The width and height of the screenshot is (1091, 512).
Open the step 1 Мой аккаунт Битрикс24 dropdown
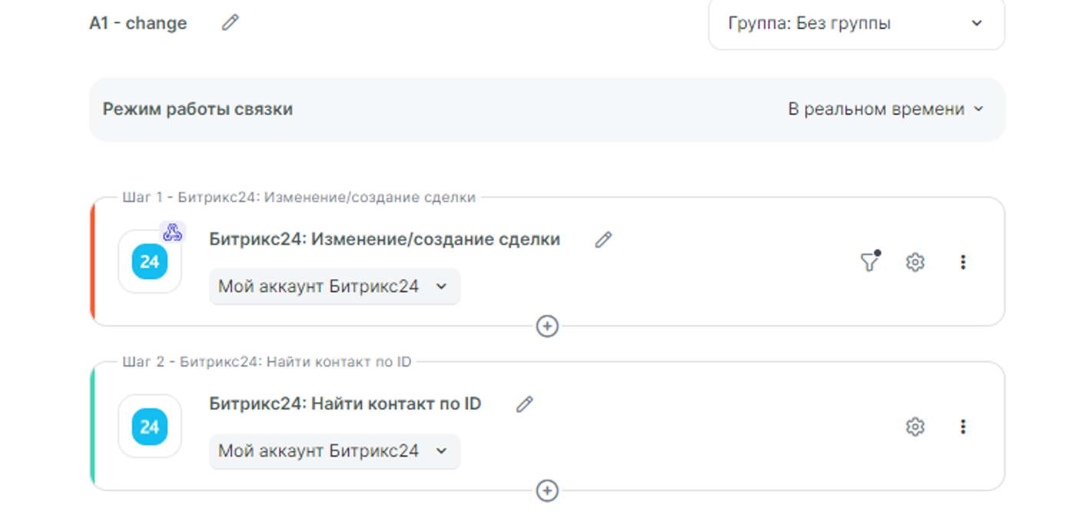pos(334,287)
